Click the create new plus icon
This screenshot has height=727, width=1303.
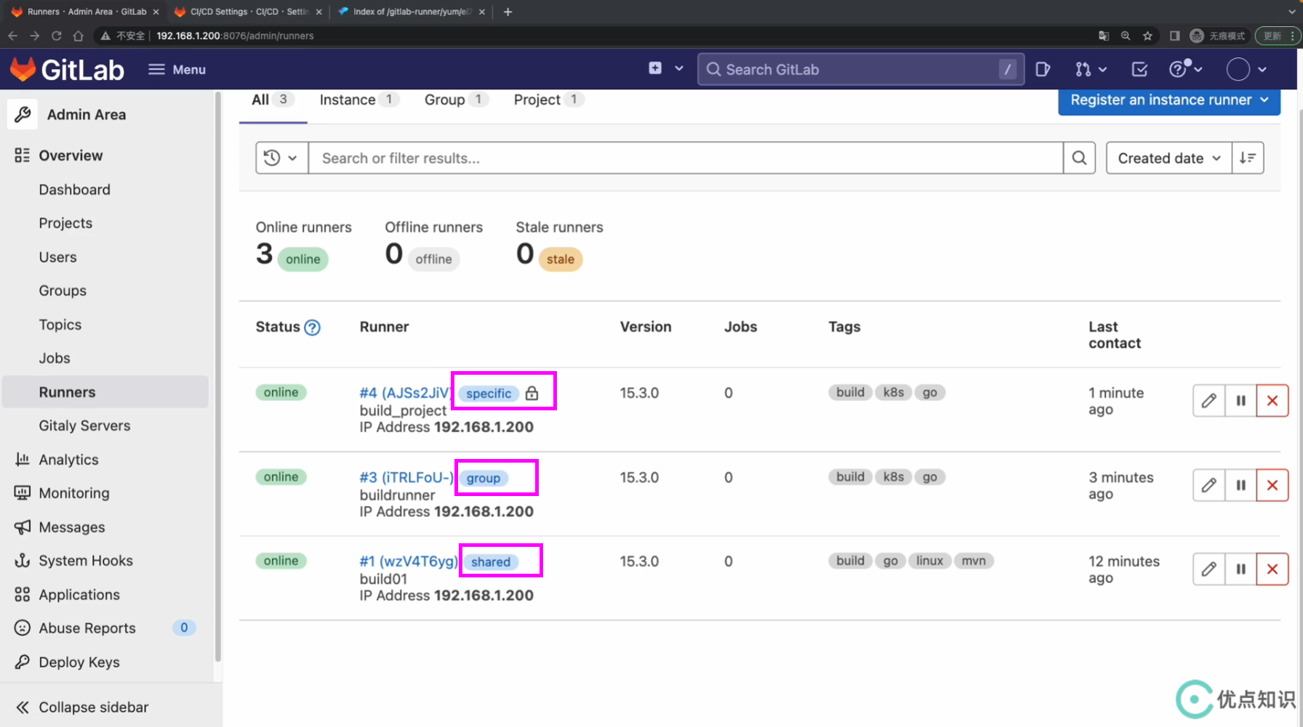click(655, 68)
